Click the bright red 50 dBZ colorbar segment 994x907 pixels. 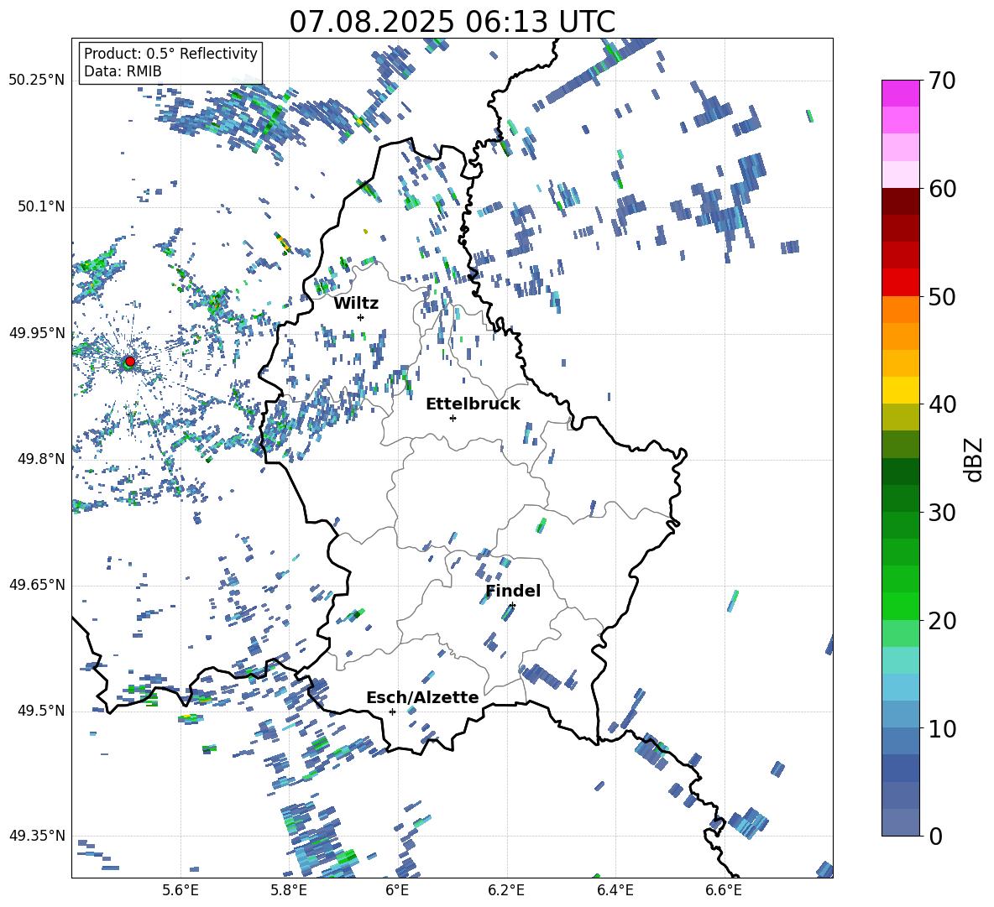pos(901,283)
